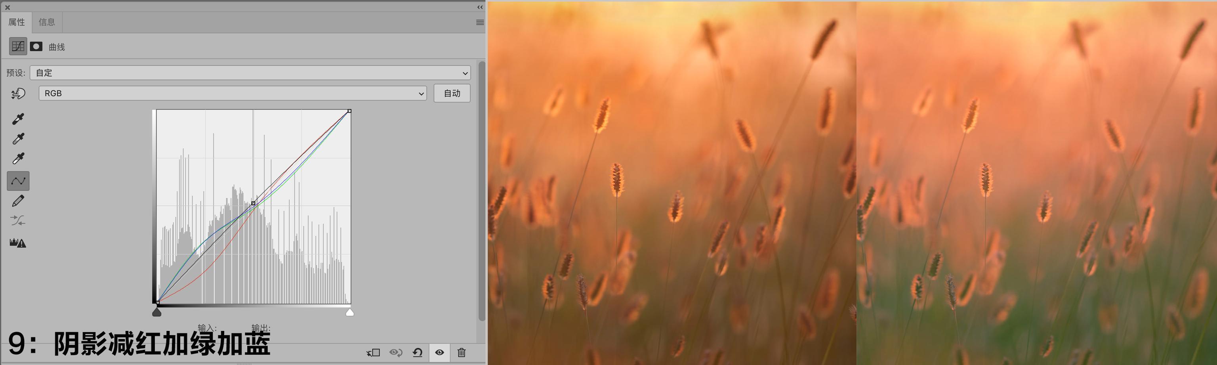The height and width of the screenshot is (365, 1217).
Task: Reset adjustment to defaults icon
Action: tap(418, 352)
